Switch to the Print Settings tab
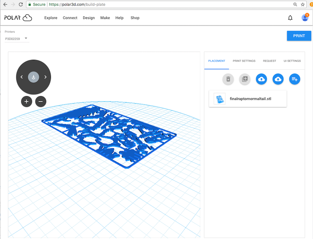 [244, 61]
